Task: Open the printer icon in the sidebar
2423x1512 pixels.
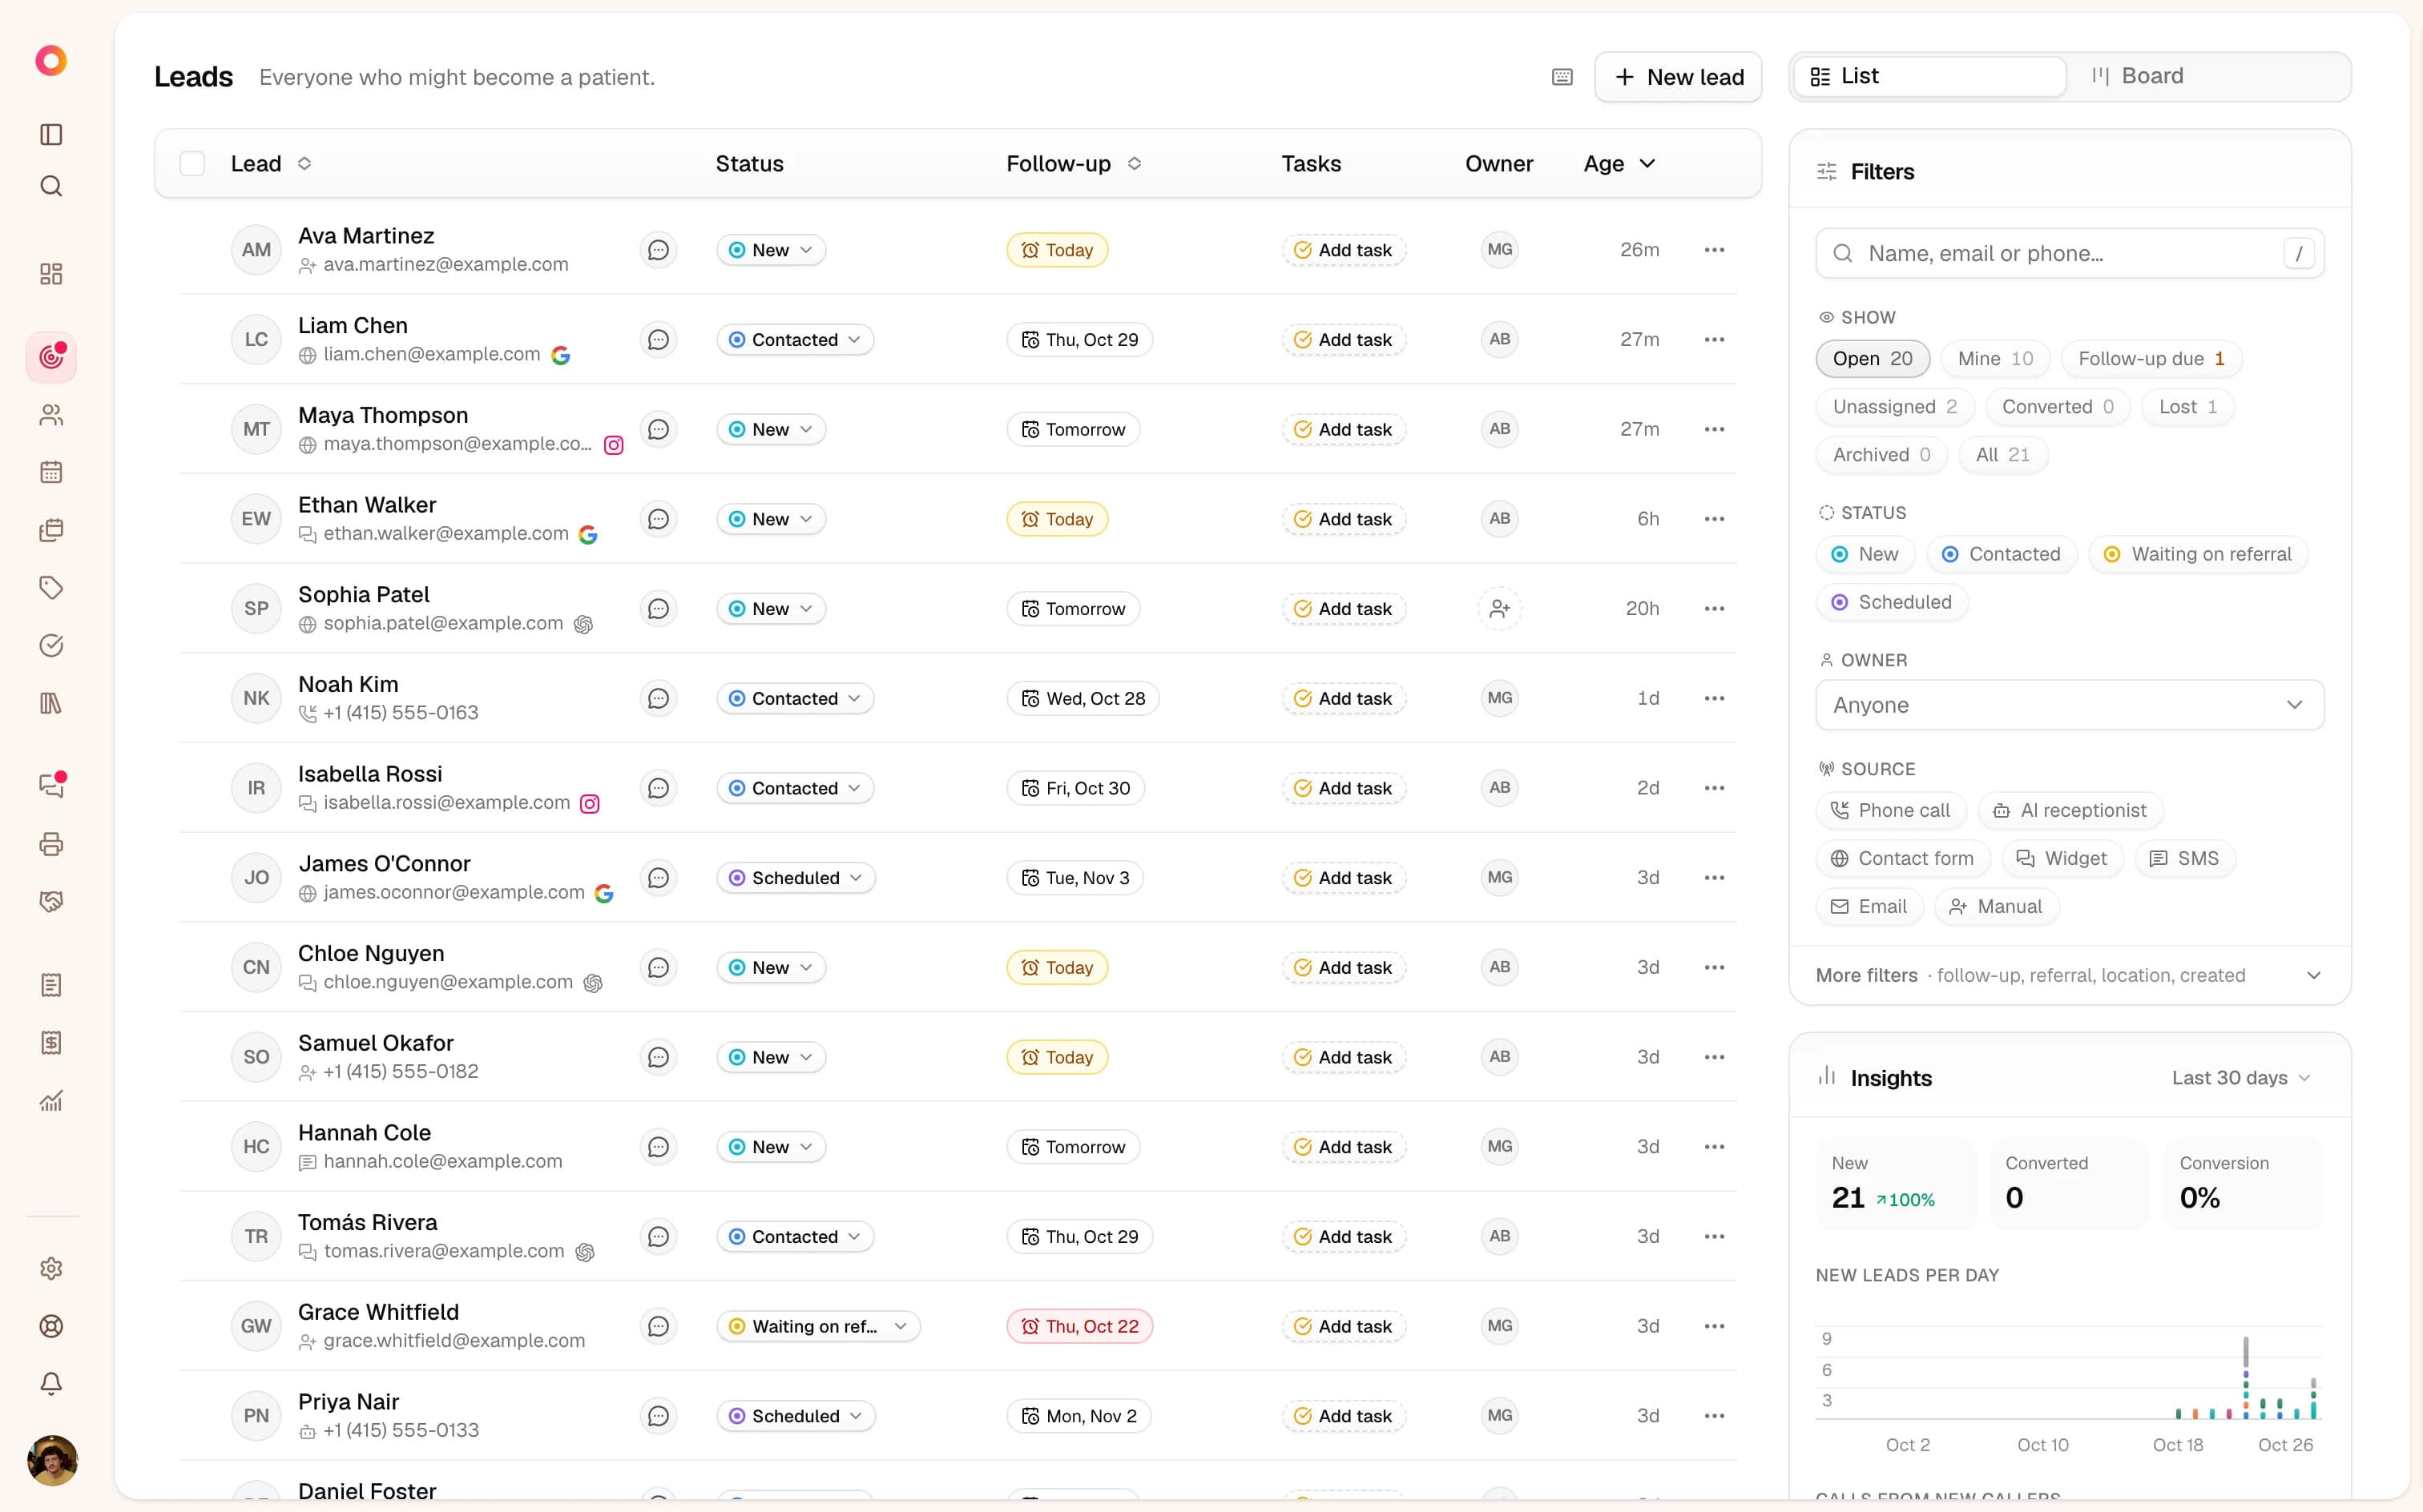Action: click(51, 844)
